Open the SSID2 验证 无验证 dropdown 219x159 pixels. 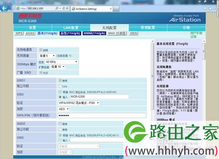coord(79,146)
